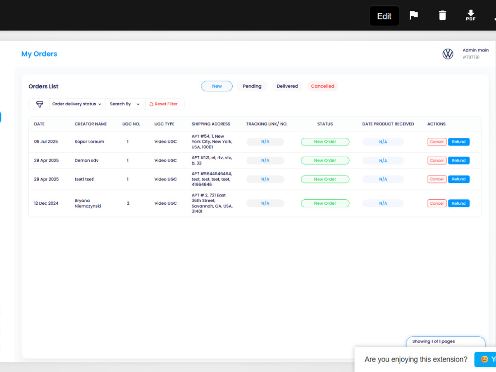Refund the Demon sdv order
The image size is (496, 372).
459,160
